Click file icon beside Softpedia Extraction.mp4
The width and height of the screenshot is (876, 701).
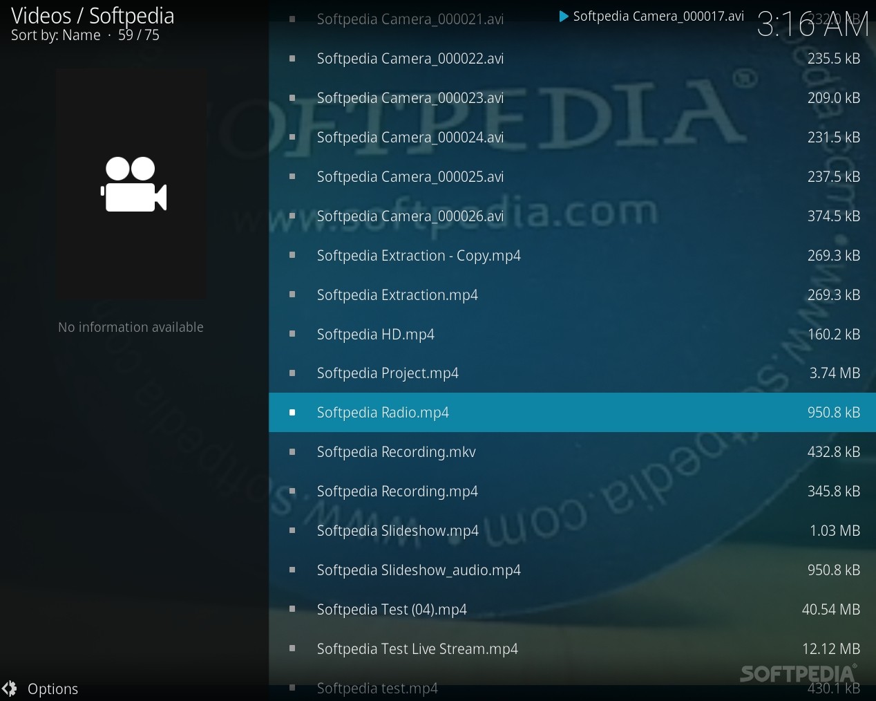(292, 295)
